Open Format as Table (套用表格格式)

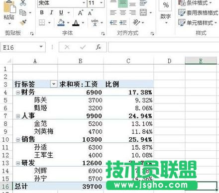pos(198,12)
